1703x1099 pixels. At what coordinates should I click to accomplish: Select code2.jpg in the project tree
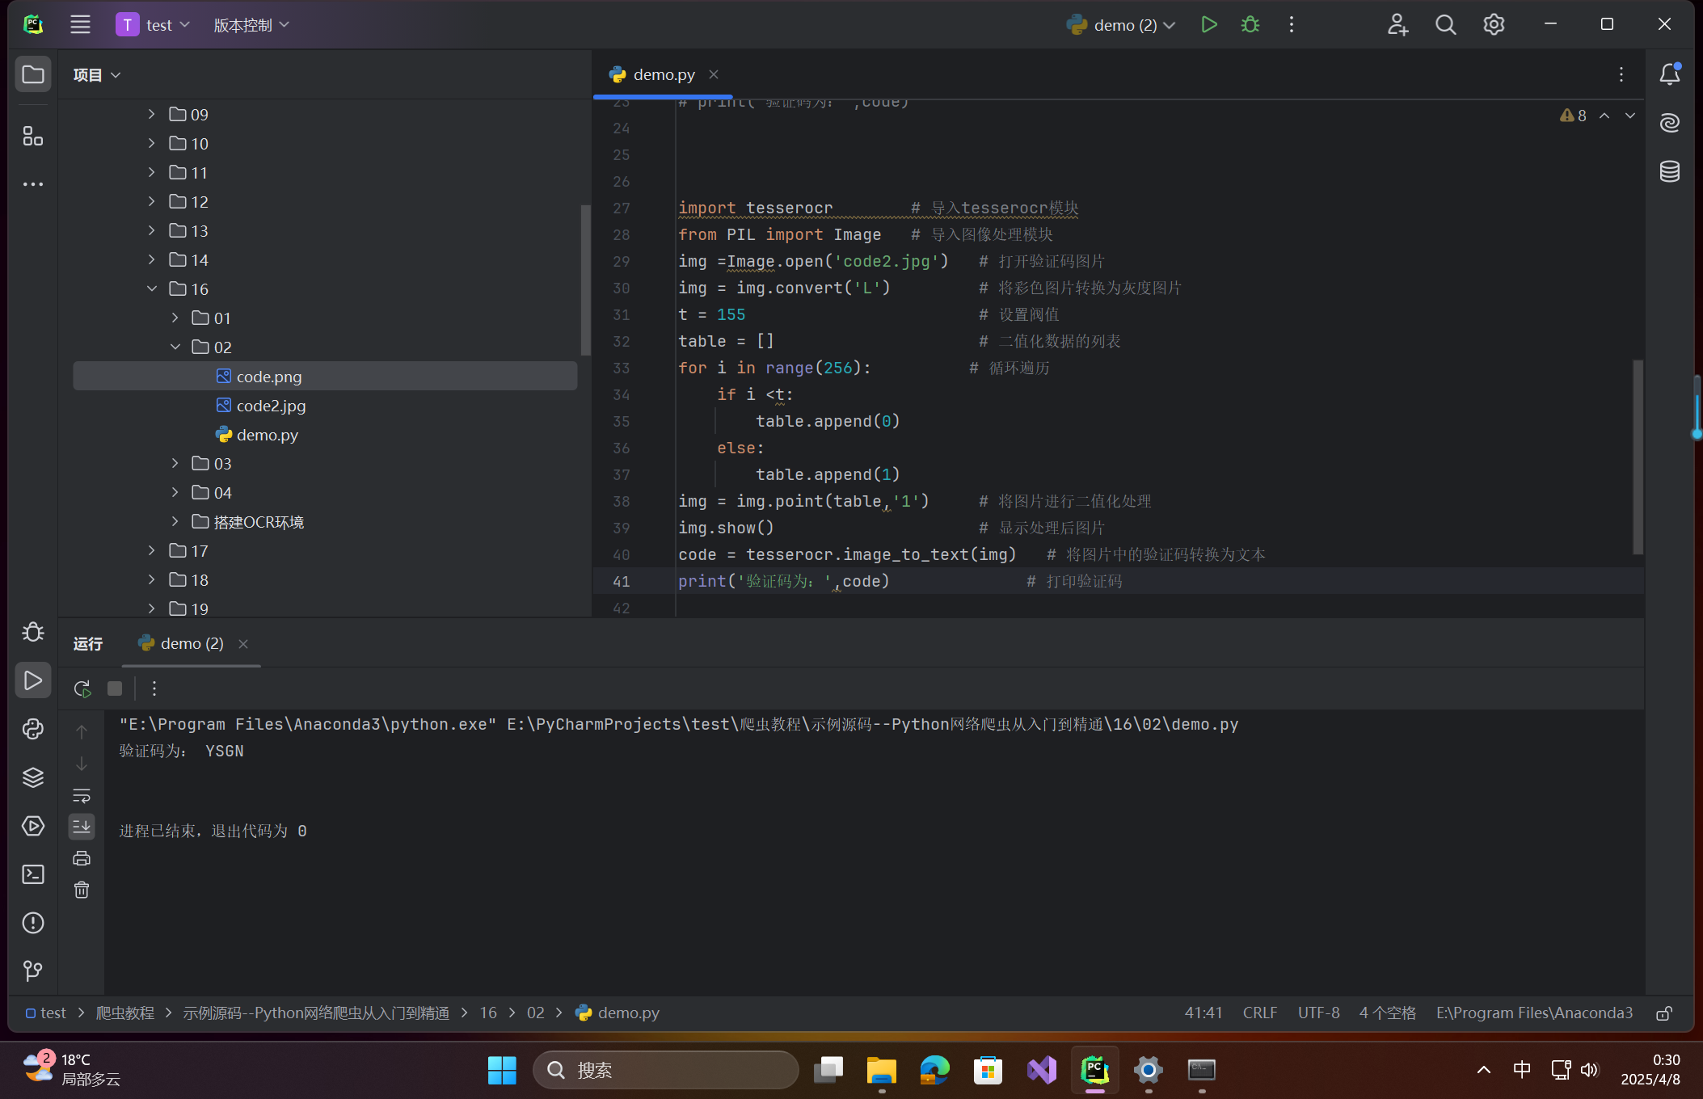271,406
